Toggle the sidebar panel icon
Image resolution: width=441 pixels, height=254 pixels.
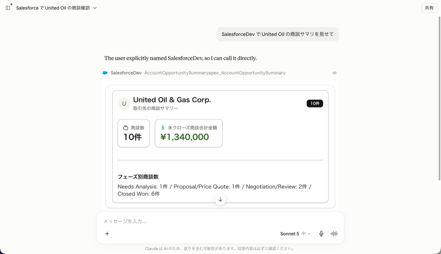[x=8, y=8]
